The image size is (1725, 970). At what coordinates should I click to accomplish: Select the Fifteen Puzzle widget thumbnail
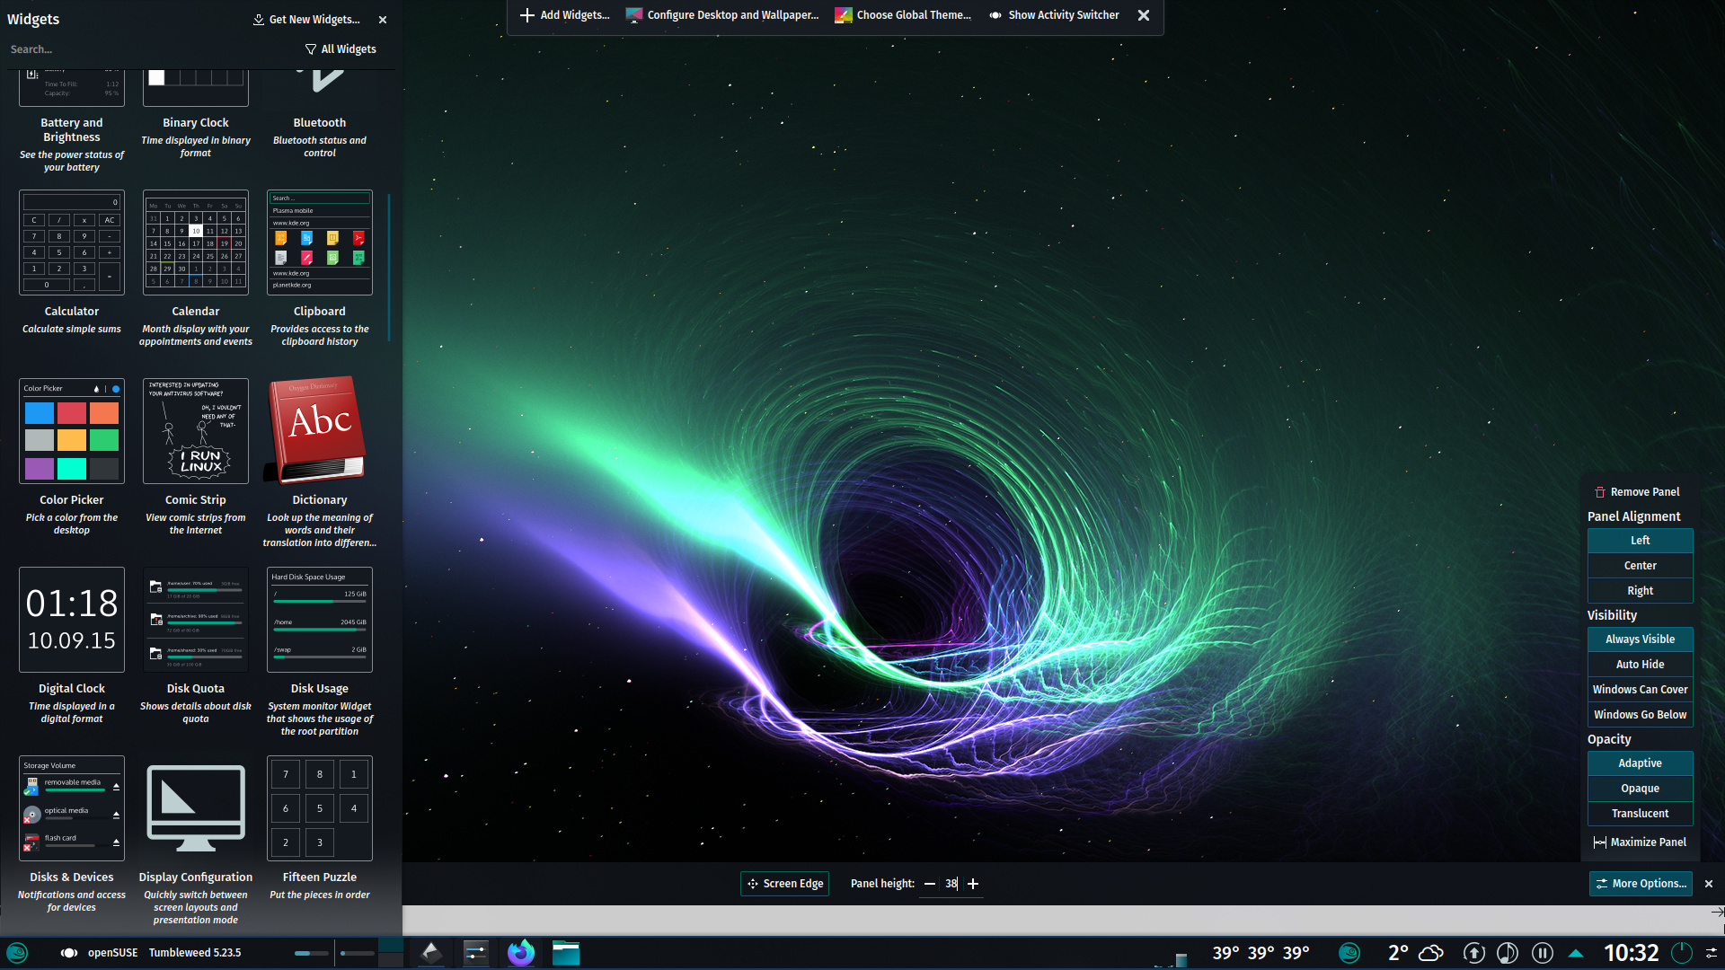[x=320, y=808]
